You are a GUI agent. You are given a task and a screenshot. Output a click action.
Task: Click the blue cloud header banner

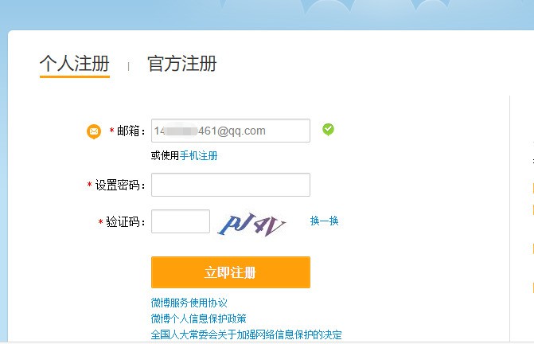(267, 14)
